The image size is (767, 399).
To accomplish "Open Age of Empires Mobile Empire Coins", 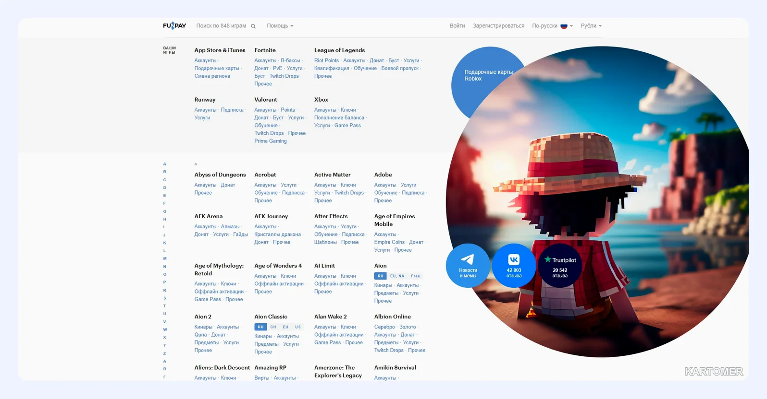I will click(389, 242).
